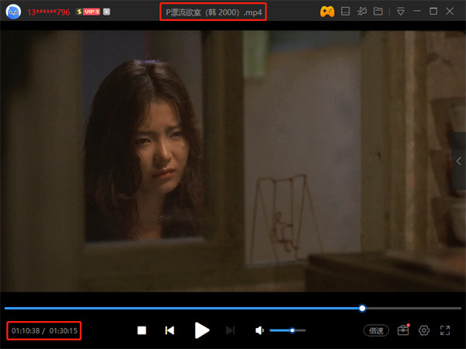Screen dimensions: 466x349
Task: Skip to the next video
Action: (230, 330)
